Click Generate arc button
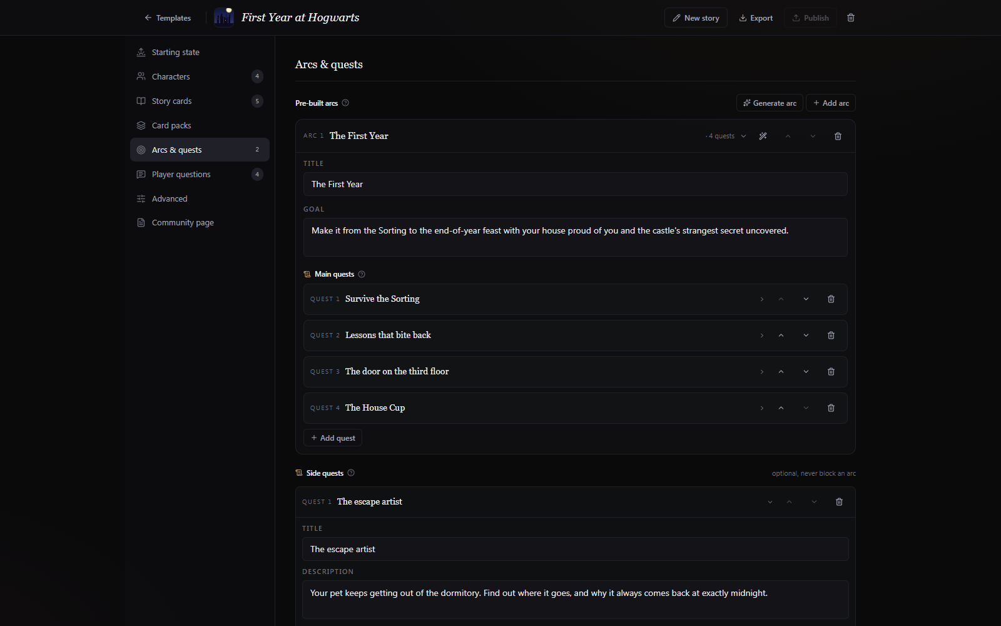This screenshot has height=626, width=1001. click(770, 103)
